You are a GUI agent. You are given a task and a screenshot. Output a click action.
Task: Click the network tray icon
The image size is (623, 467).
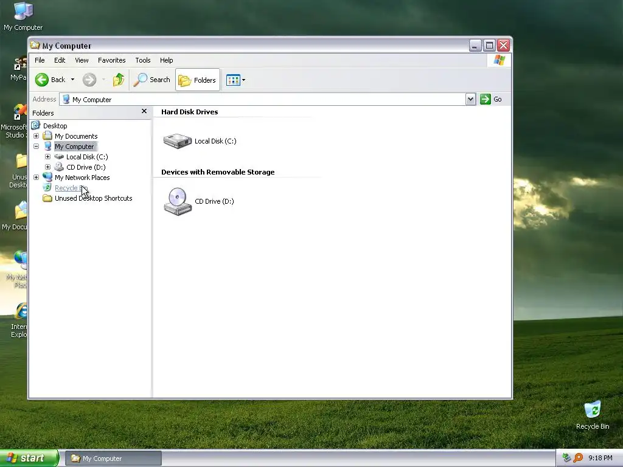[566, 458]
